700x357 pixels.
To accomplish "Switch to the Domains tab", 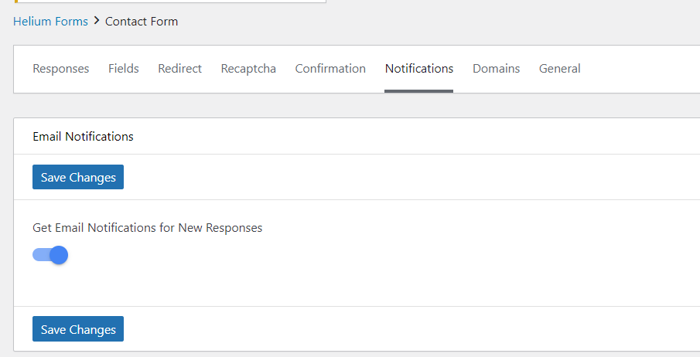I will point(496,68).
